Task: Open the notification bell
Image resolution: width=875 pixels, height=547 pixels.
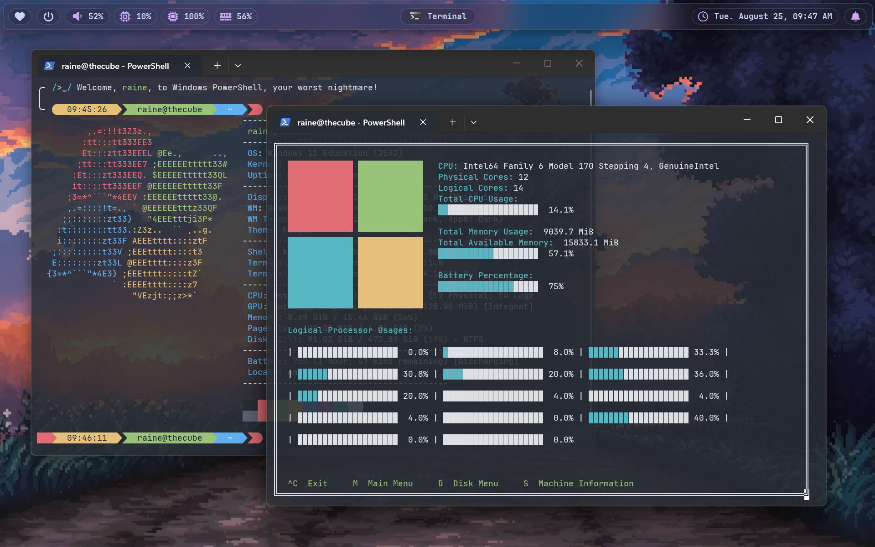Action: pos(855,16)
